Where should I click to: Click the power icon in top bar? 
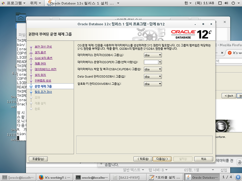pos(233,3)
